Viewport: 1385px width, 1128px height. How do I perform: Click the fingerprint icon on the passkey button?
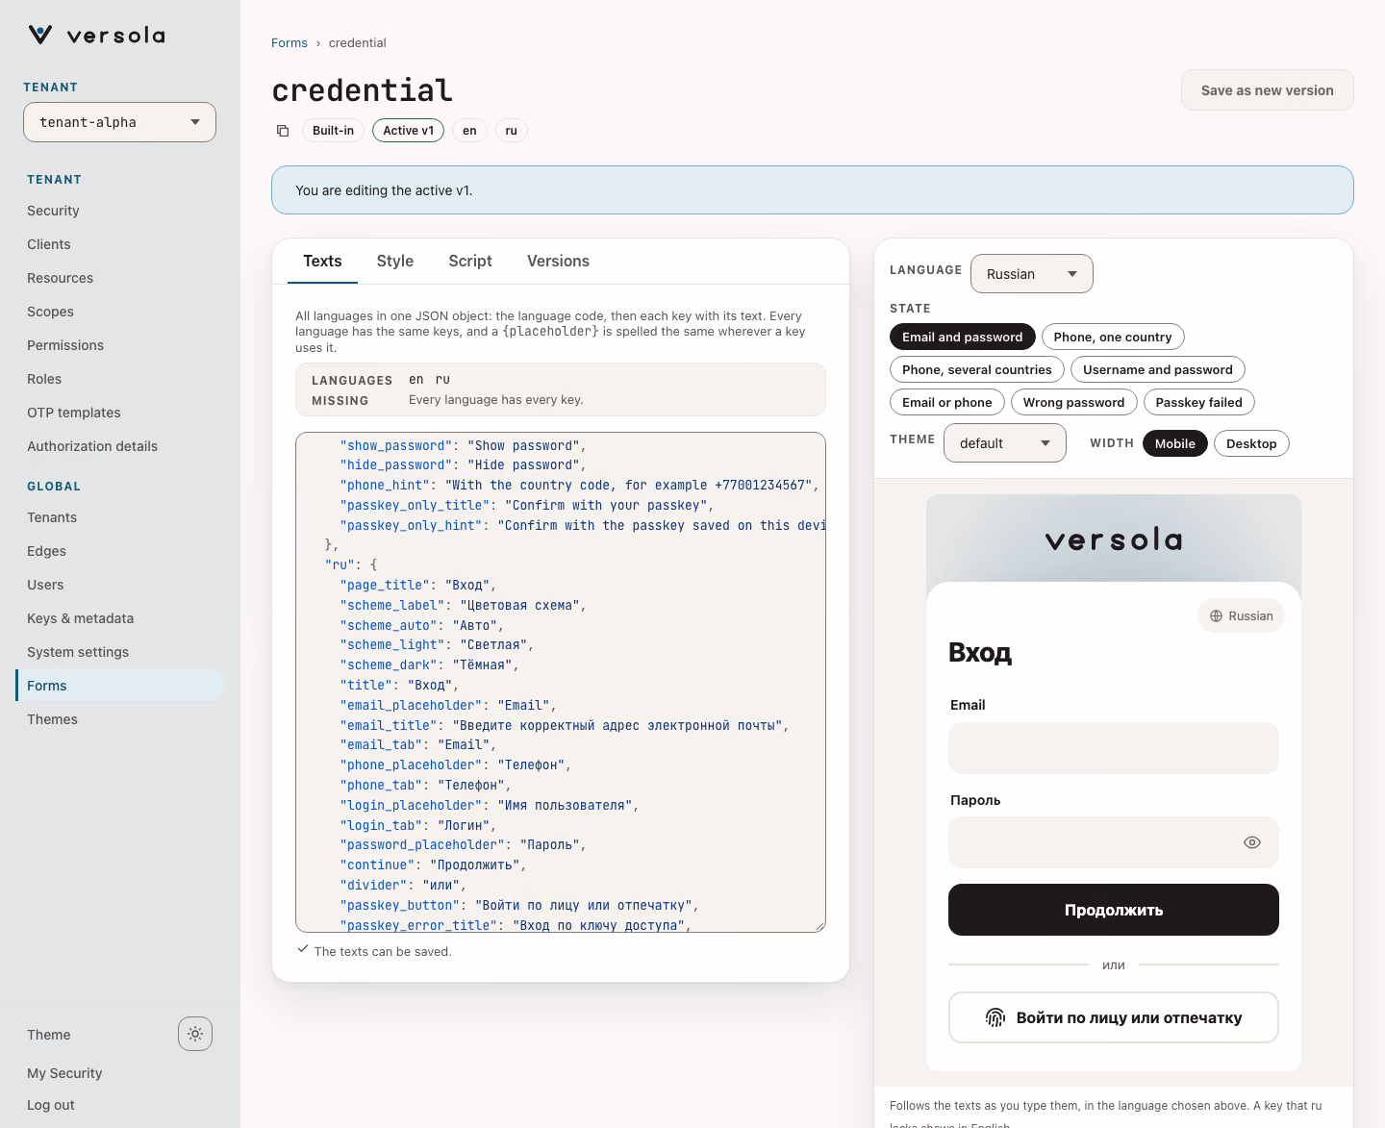click(995, 1017)
